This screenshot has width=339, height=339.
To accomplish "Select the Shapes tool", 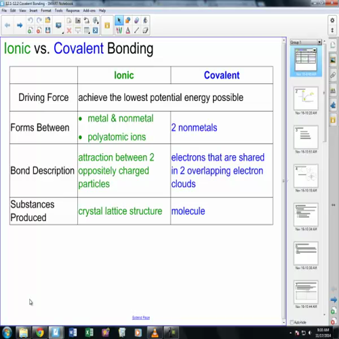I will click(128, 20).
